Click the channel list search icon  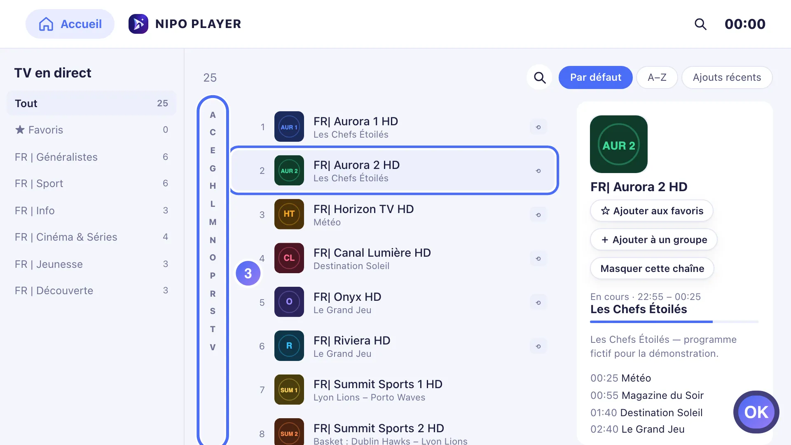tap(540, 77)
